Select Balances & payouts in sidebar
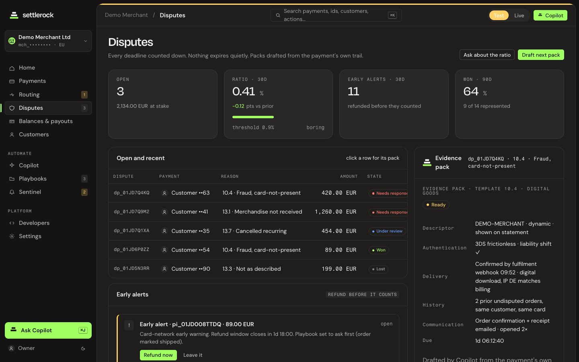The width and height of the screenshot is (579, 362). [x=48, y=121]
